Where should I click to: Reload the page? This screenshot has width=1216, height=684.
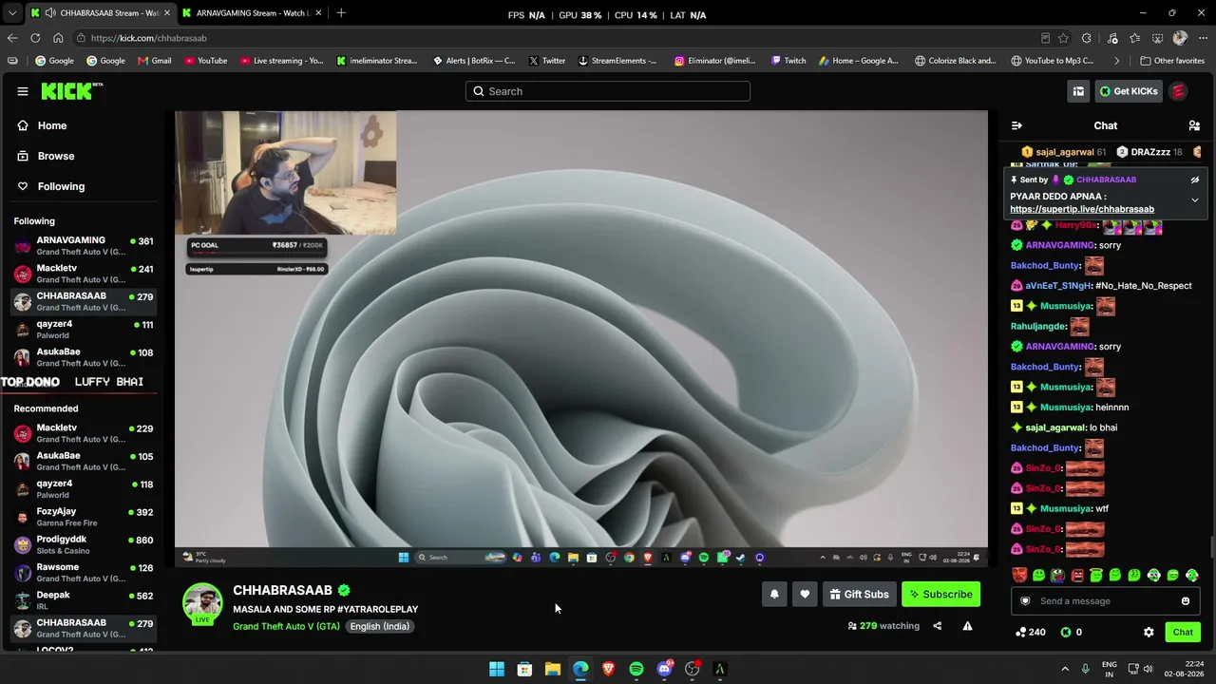[x=35, y=38]
